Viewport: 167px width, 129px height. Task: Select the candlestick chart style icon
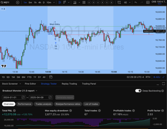pyautogui.click(x=60, y=2)
